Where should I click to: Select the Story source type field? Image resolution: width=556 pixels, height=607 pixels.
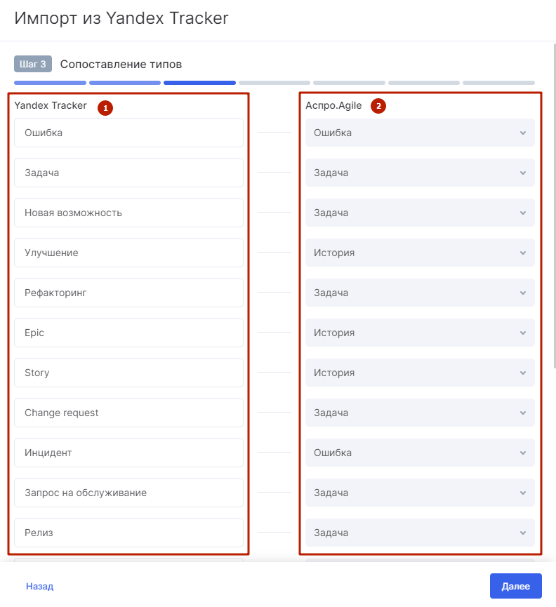pyautogui.click(x=128, y=373)
